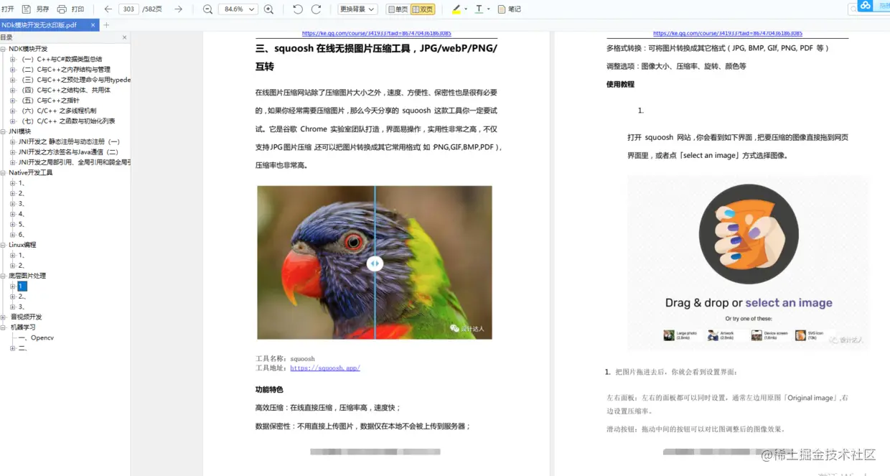Screen dimensions: 890x476
Task: Collapse the JNI模块 tree node
Action: click(x=3, y=131)
